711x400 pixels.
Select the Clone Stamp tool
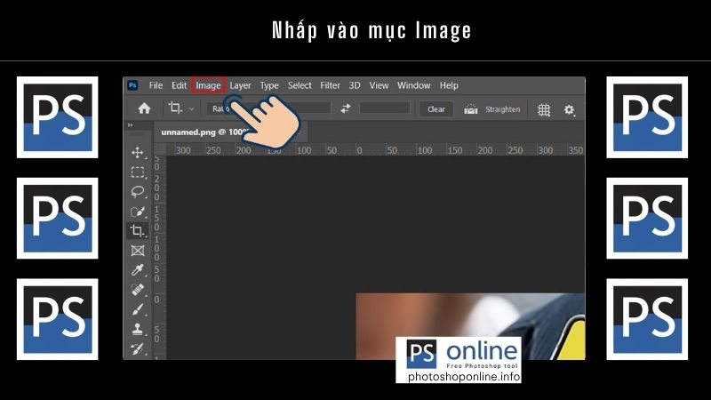(x=138, y=329)
